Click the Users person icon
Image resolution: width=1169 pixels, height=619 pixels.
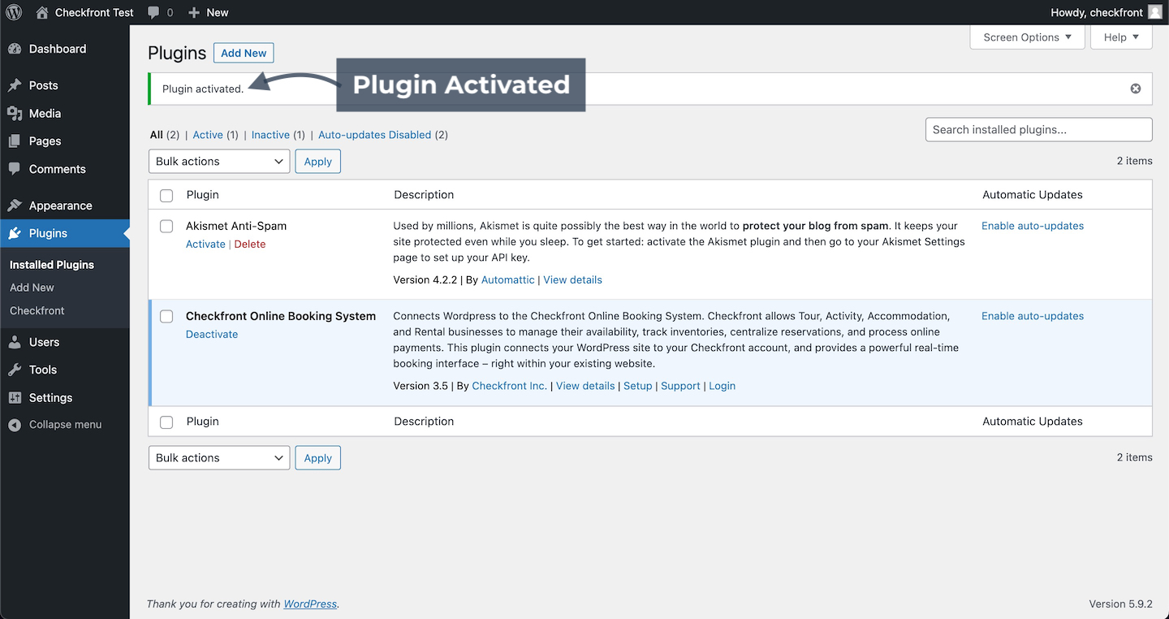(x=15, y=342)
